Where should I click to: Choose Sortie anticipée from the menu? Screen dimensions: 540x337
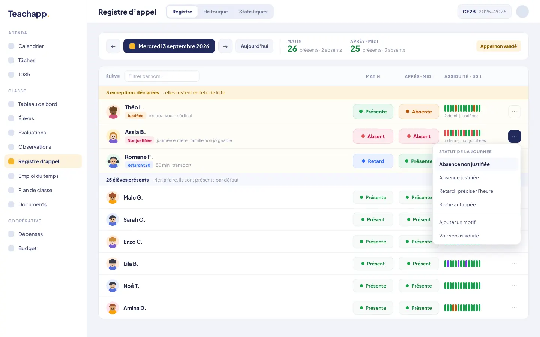(x=477, y=204)
